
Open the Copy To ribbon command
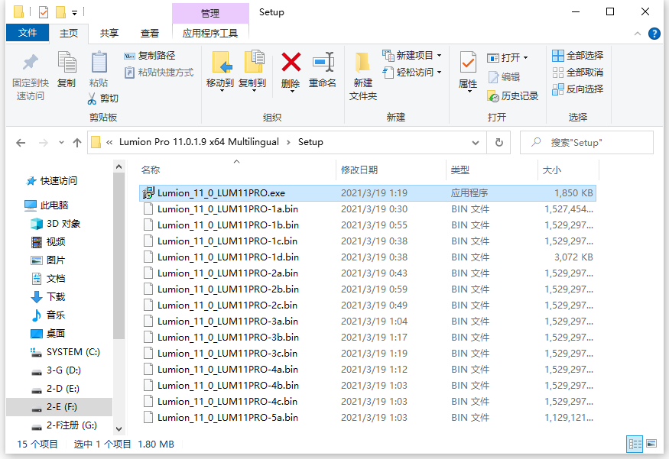pos(252,71)
